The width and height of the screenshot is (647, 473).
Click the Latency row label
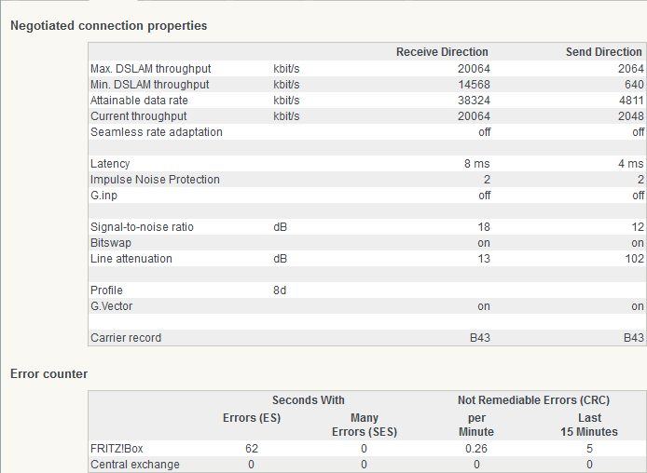(109, 164)
